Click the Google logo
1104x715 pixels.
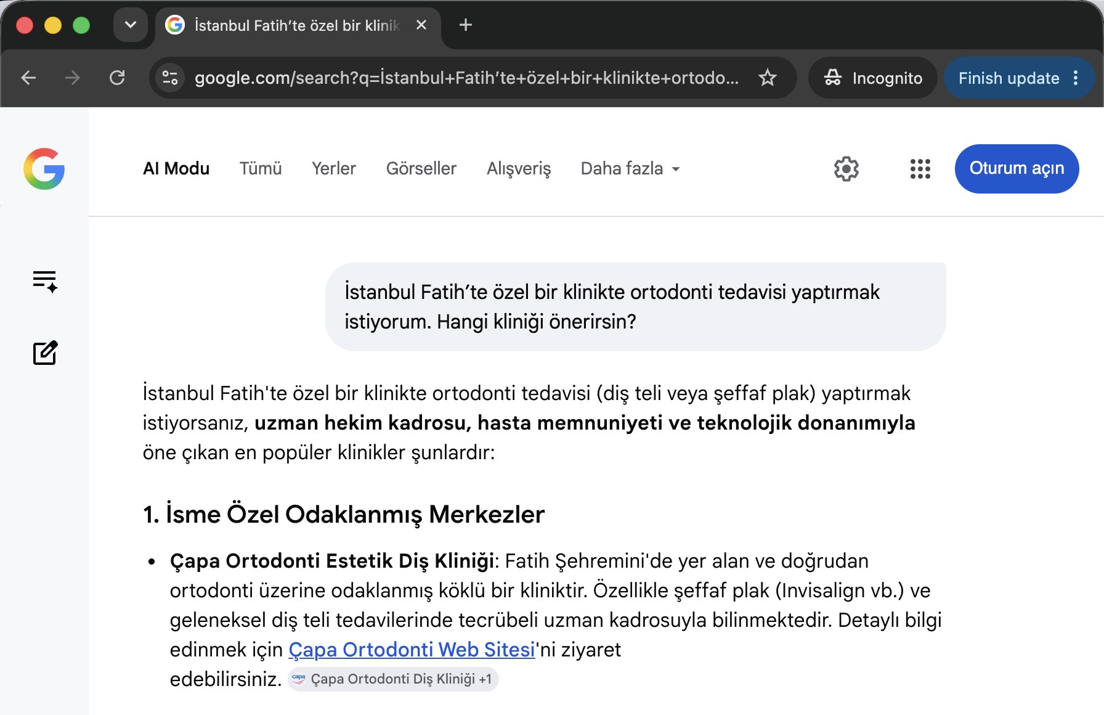pyautogui.click(x=44, y=169)
